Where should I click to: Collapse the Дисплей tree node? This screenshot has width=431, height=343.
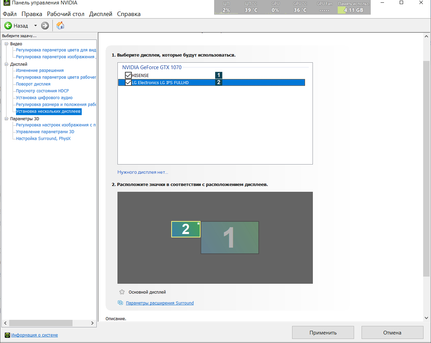[6, 64]
